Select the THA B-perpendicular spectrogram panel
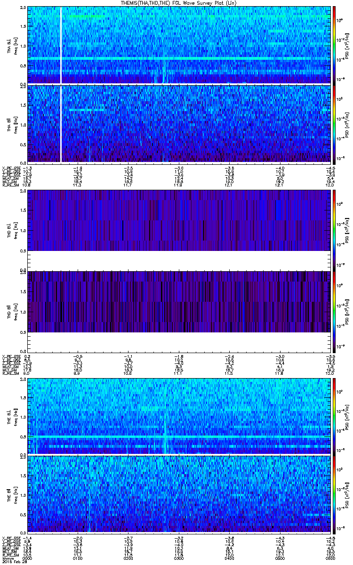This screenshot has width=353, height=565. (178, 45)
